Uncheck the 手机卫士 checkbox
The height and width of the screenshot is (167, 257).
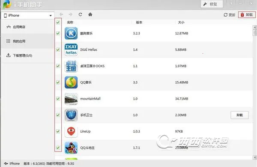tap(58, 115)
